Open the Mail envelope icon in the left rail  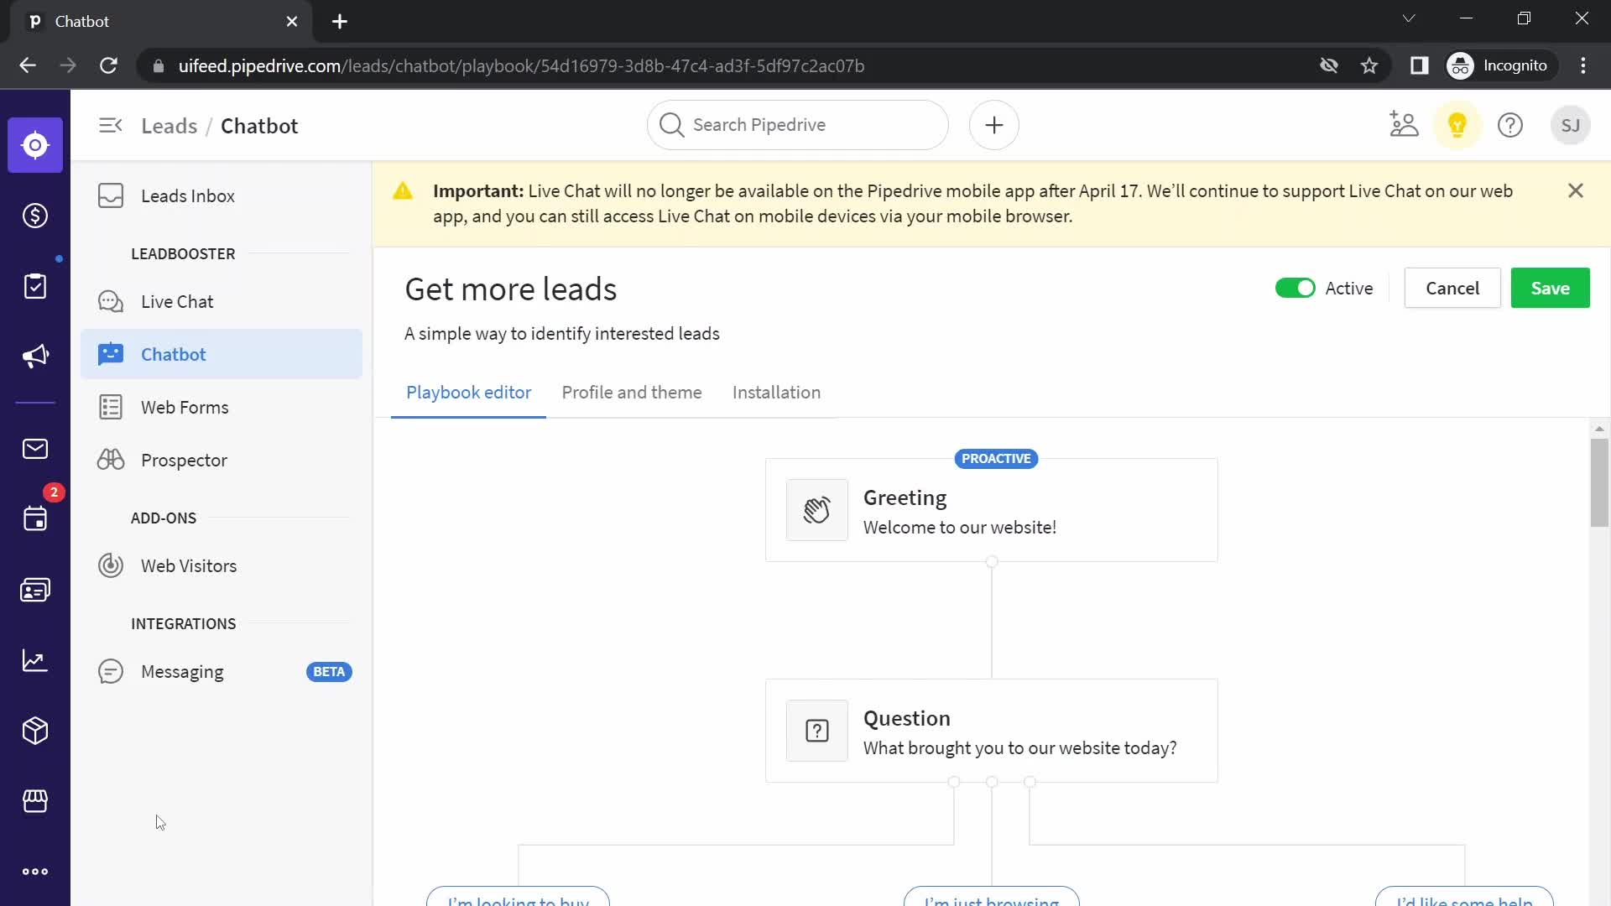(x=35, y=449)
